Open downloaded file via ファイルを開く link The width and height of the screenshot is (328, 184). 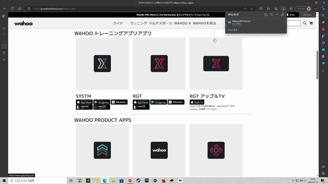(x=237, y=24)
